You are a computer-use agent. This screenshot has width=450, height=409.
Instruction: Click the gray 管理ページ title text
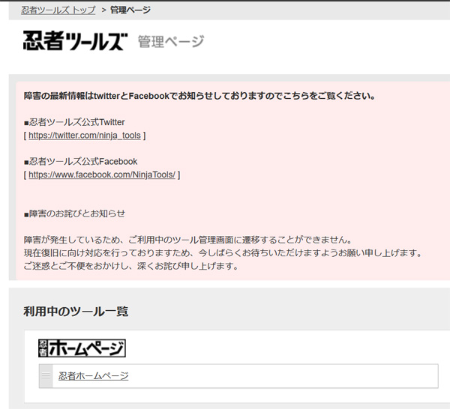[171, 41]
